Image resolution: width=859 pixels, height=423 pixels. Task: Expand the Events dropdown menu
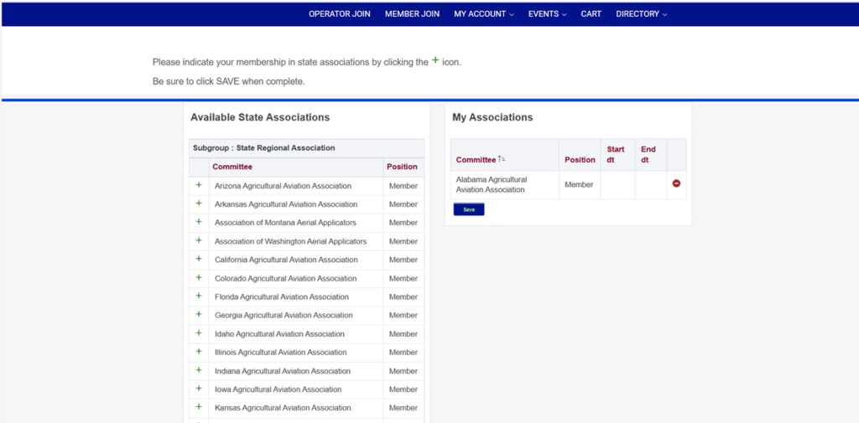click(547, 14)
